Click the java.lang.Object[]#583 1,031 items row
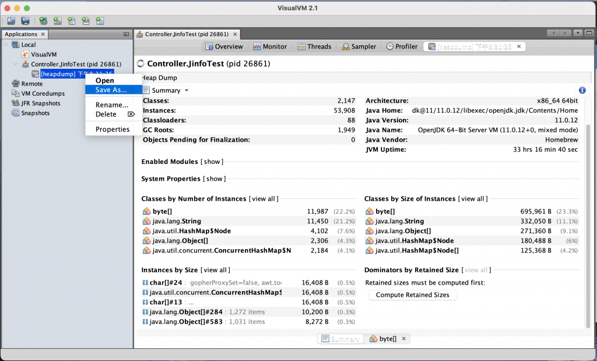The height and width of the screenshot is (361, 597). point(248,322)
